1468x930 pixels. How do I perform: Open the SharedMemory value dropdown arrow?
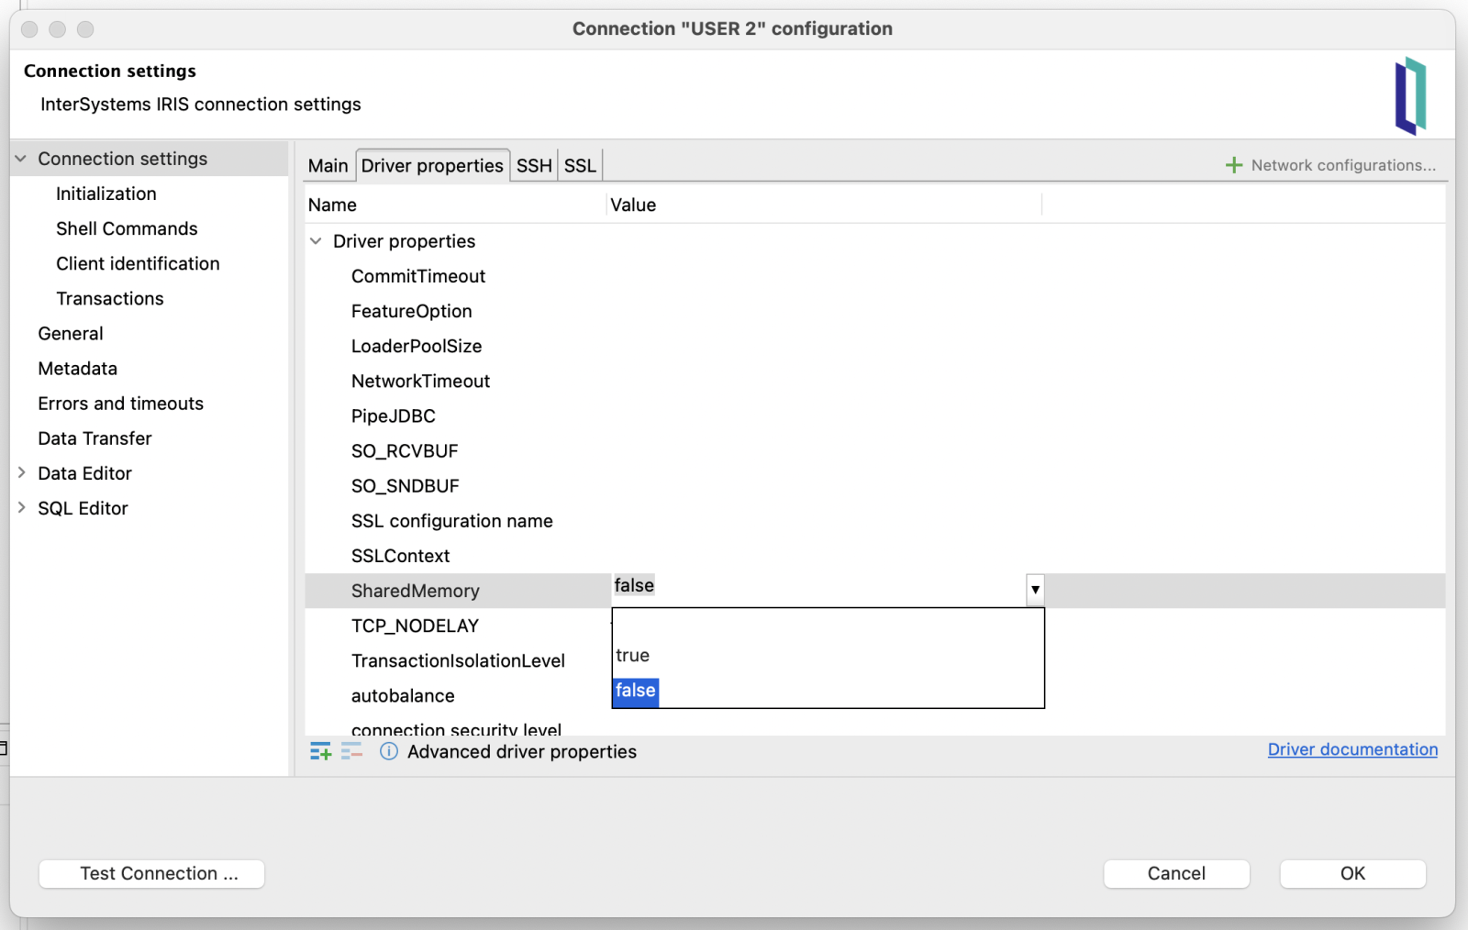pos(1035,590)
